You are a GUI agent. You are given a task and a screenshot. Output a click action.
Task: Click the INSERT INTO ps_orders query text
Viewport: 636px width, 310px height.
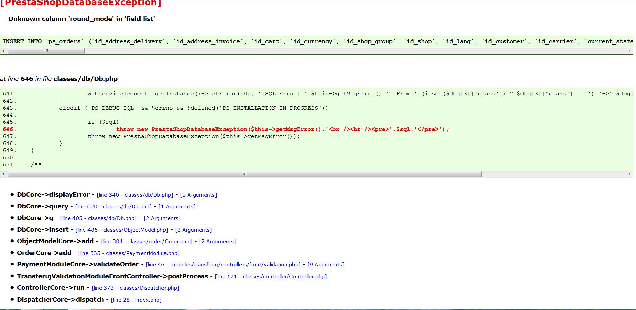(x=317, y=41)
